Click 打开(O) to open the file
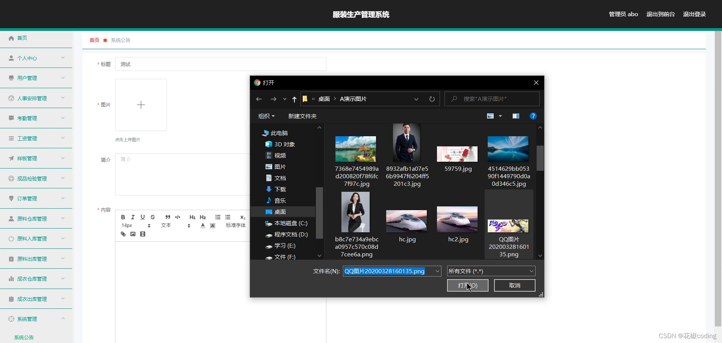The width and height of the screenshot is (722, 343). (467, 285)
